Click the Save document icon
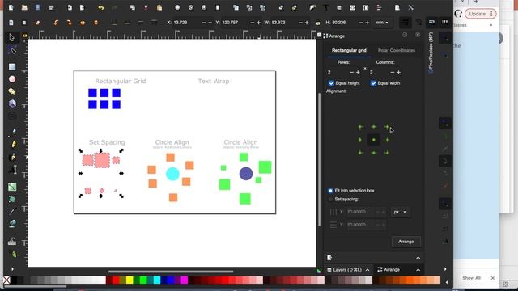518x291 pixels. pos(38,7)
